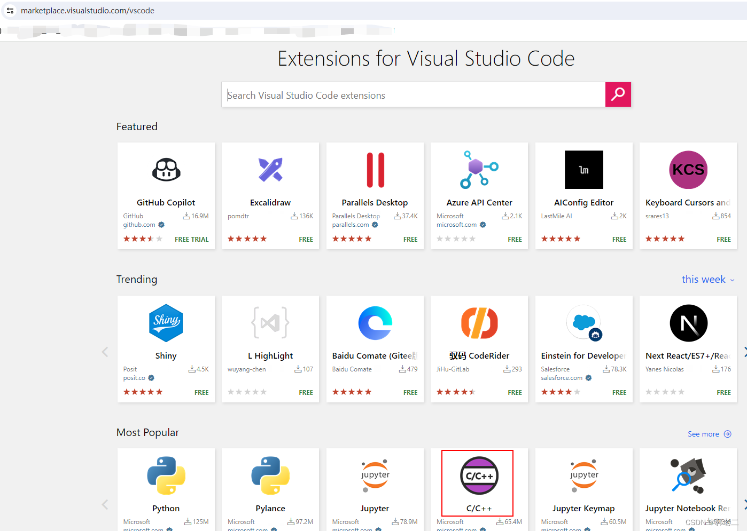Open the Excalidraw extension icon

click(x=270, y=170)
